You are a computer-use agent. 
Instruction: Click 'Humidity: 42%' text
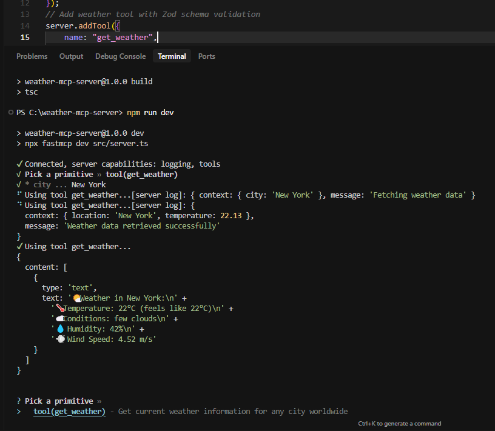tap(95, 329)
